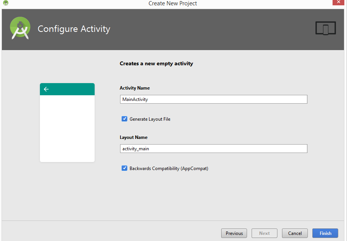Viewport: 347px width, 241px height.
Task: Uncheck the Backwards Compatibility (AppCompat) checkbox
Action: 124,168
